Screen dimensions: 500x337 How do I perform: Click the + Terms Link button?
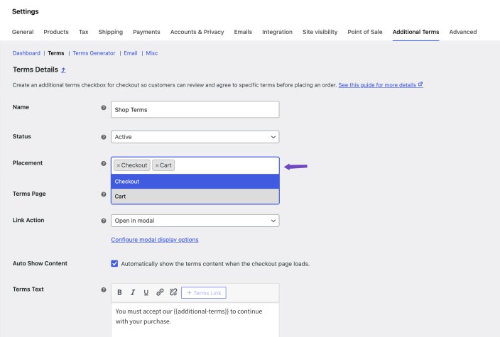[x=204, y=293]
